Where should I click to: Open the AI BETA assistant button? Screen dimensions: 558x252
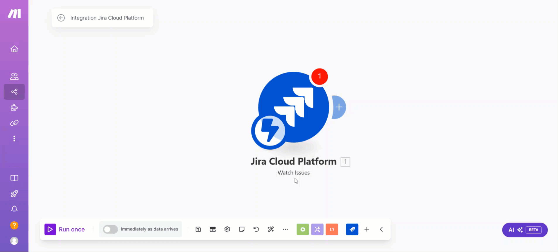coord(525,230)
